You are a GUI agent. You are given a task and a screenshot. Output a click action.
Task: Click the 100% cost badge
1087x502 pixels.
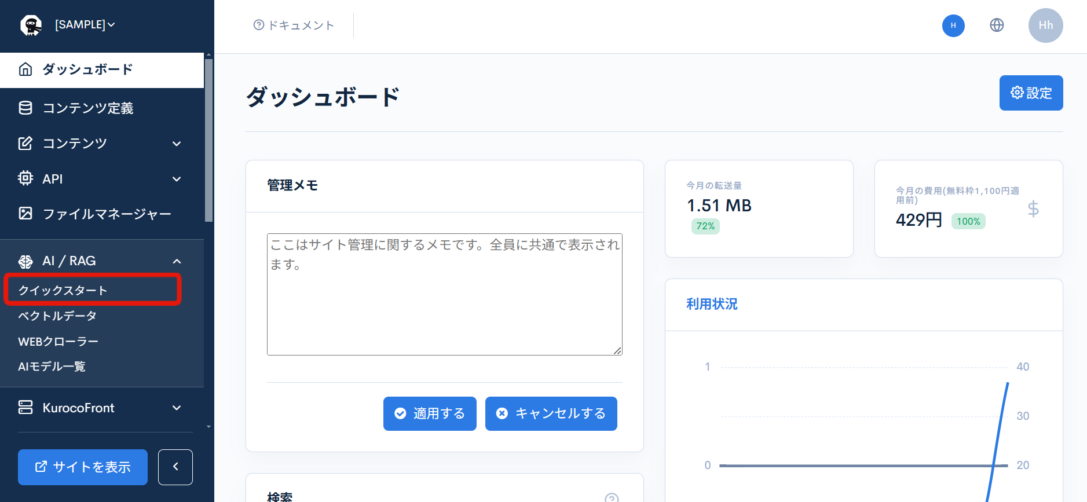pyautogui.click(x=968, y=221)
